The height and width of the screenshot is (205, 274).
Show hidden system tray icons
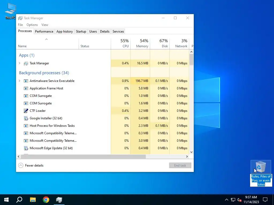click(x=226, y=200)
